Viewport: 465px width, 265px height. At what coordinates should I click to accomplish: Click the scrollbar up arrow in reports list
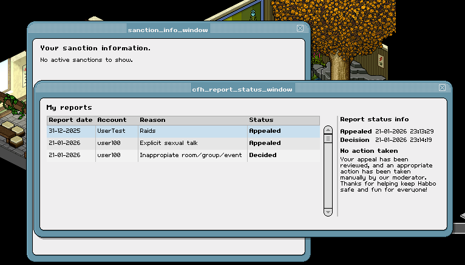coord(328,129)
